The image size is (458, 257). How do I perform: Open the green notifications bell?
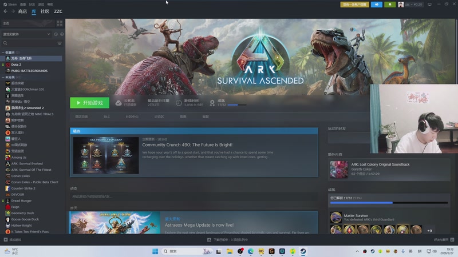click(390, 5)
